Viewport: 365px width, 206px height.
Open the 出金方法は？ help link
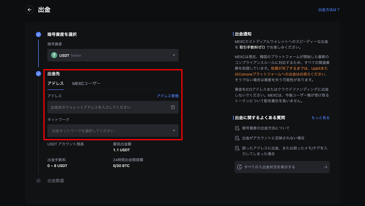click(329, 10)
